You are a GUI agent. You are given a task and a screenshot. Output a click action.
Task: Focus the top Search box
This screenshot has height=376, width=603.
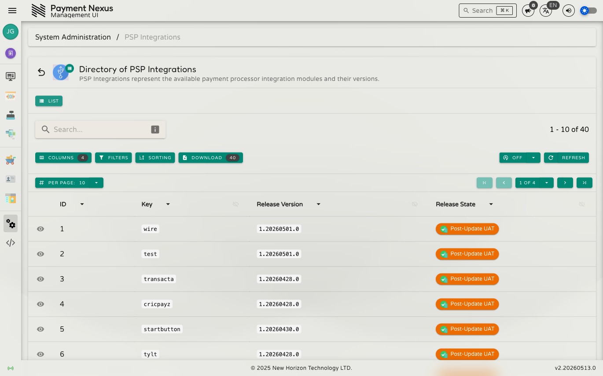point(488,11)
